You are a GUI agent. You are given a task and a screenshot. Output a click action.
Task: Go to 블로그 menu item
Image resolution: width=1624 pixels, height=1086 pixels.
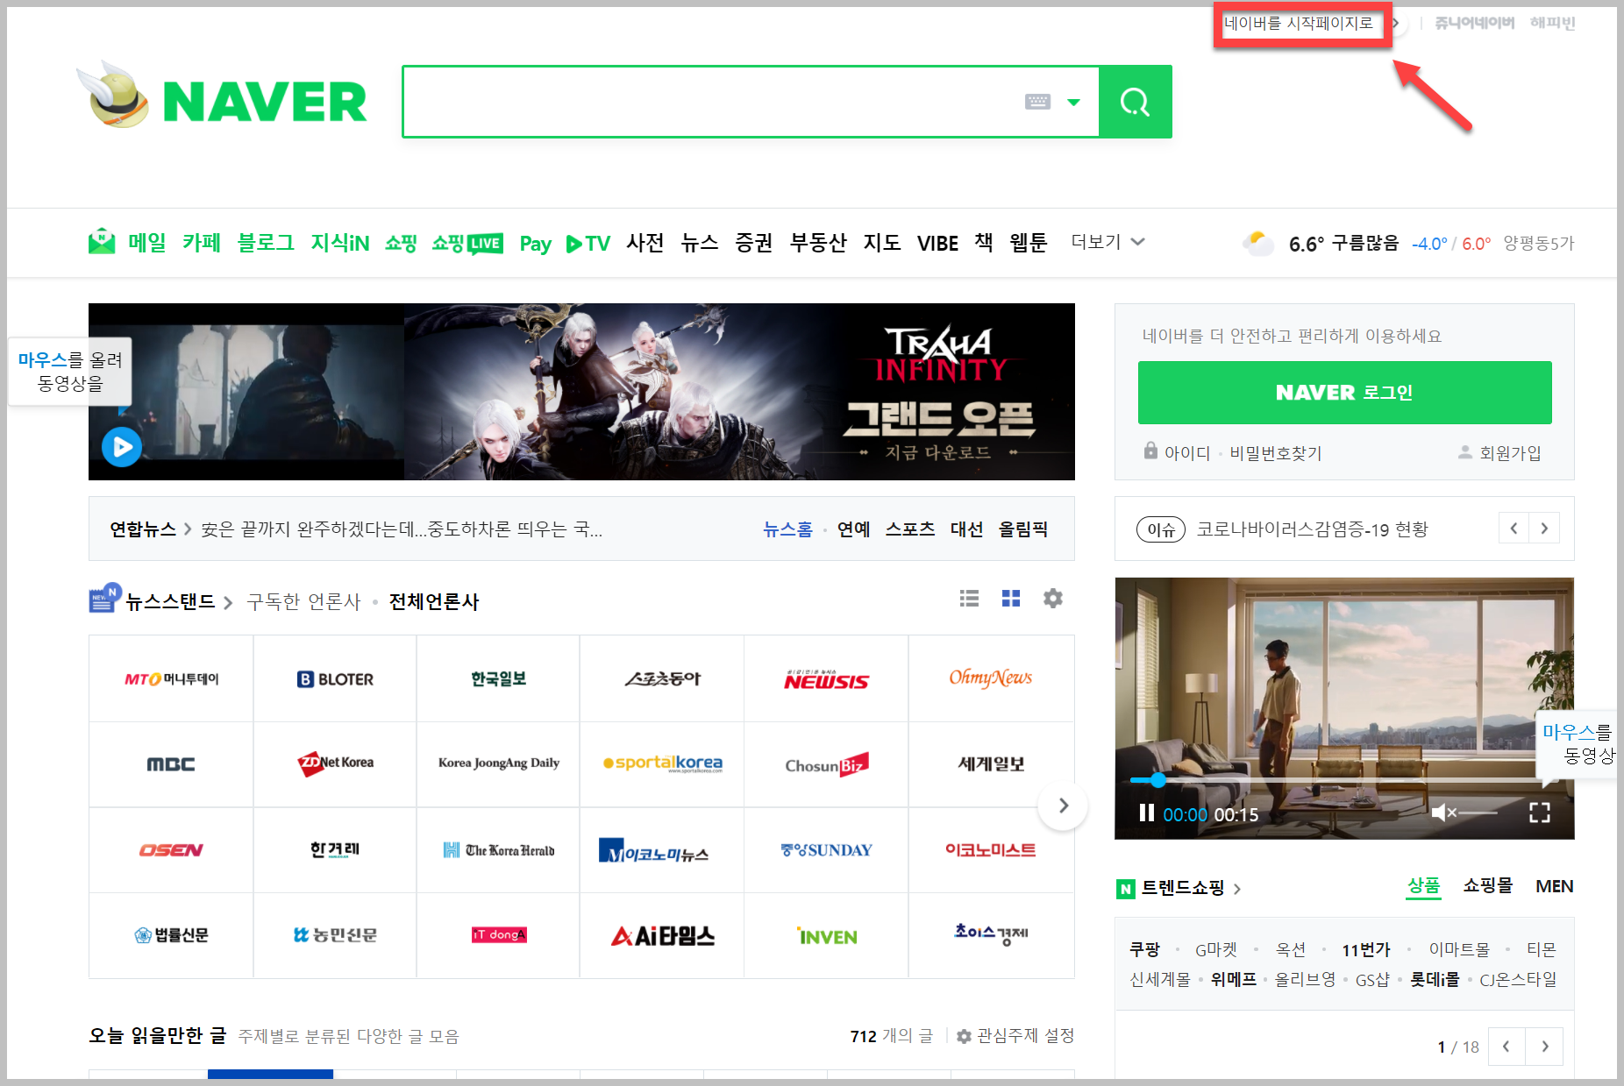(x=266, y=242)
